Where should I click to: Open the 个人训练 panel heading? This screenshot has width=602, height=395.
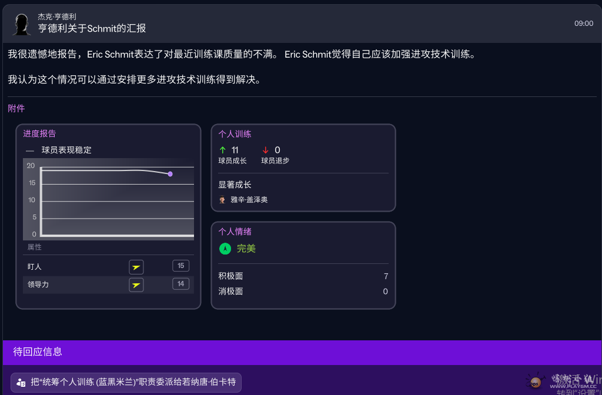tap(235, 133)
